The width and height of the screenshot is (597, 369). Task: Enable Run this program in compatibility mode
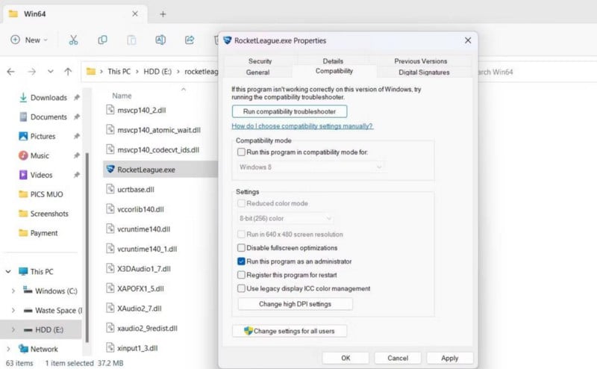(x=241, y=152)
